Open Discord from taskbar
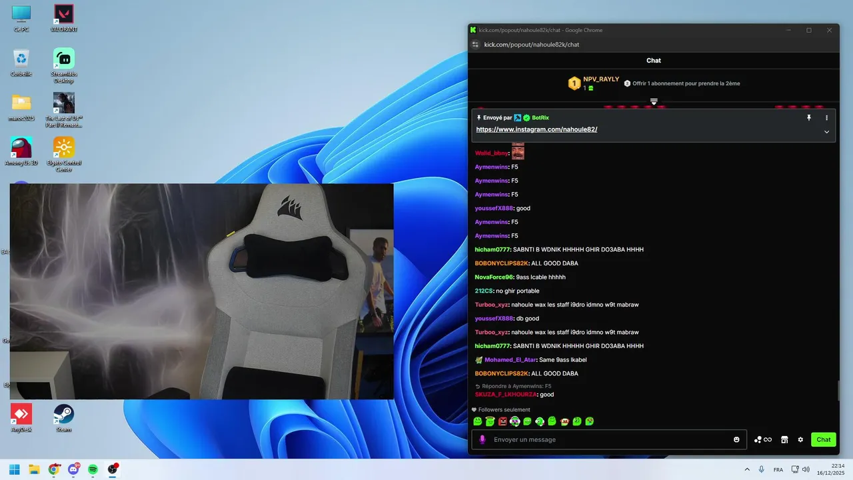The image size is (853, 480). point(73,469)
